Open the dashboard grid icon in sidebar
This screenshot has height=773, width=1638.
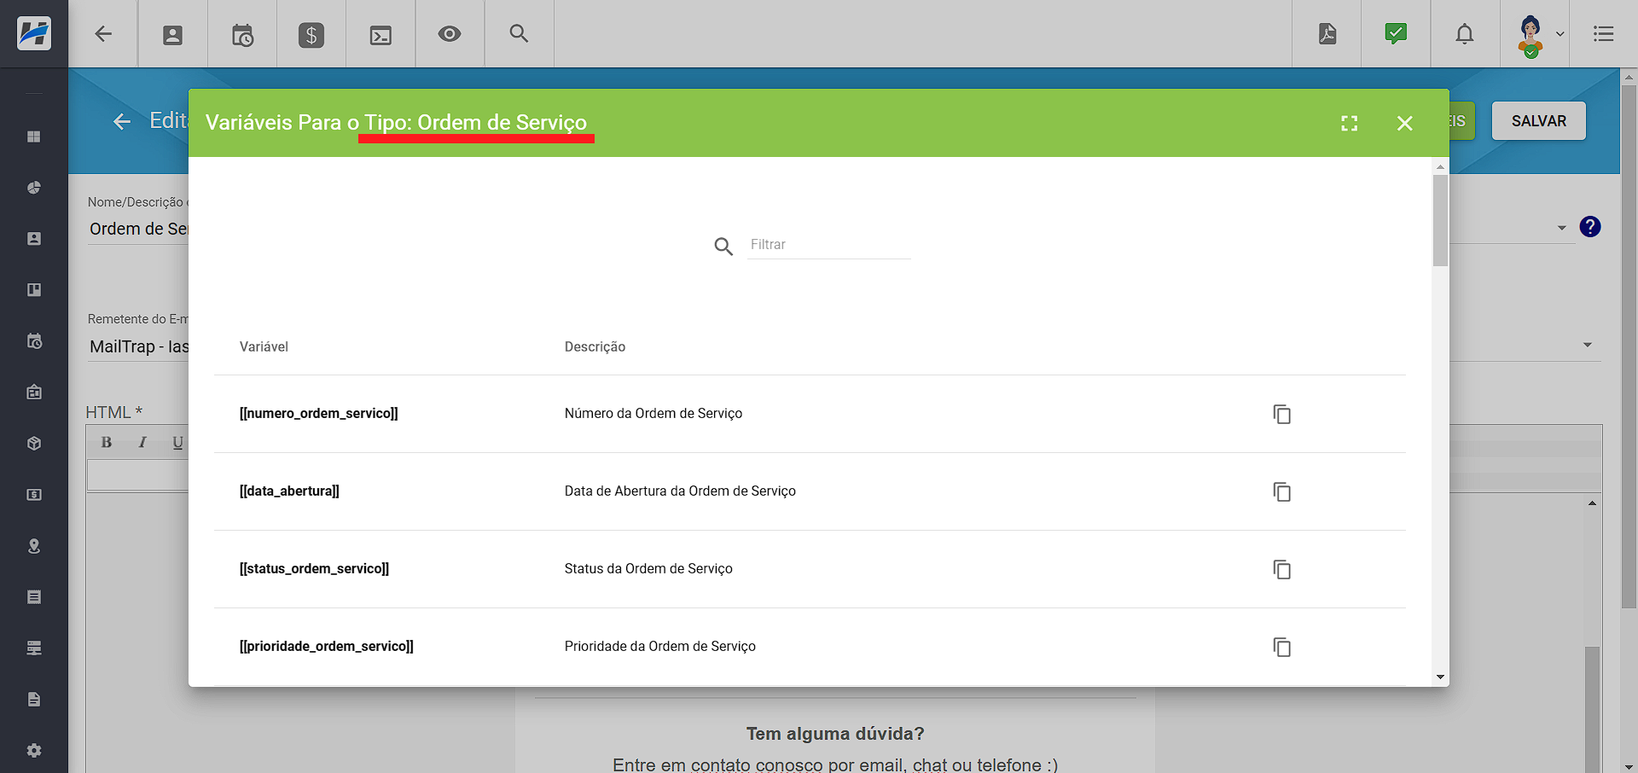point(34,137)
